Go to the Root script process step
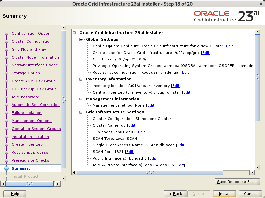 pos(30,152)
